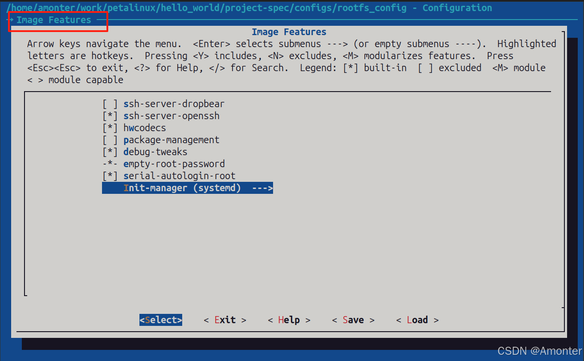Viewport: 584px width, 361px height.
Task: Click the Image Features breadcrumb text
Action: click(54, 20)
